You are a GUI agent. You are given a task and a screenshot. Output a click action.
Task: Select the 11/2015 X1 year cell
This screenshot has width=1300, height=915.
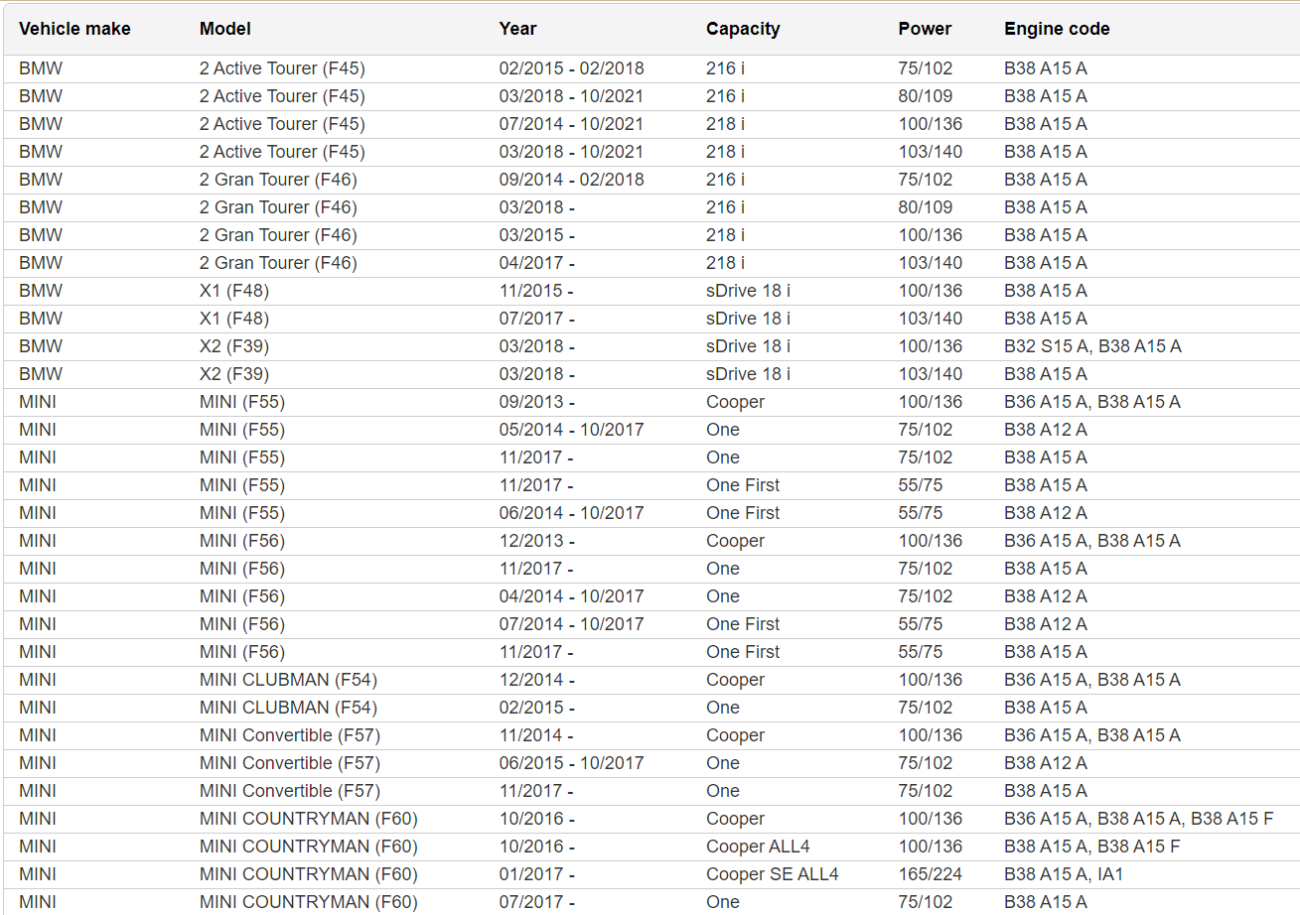click(x=536, y=291)
